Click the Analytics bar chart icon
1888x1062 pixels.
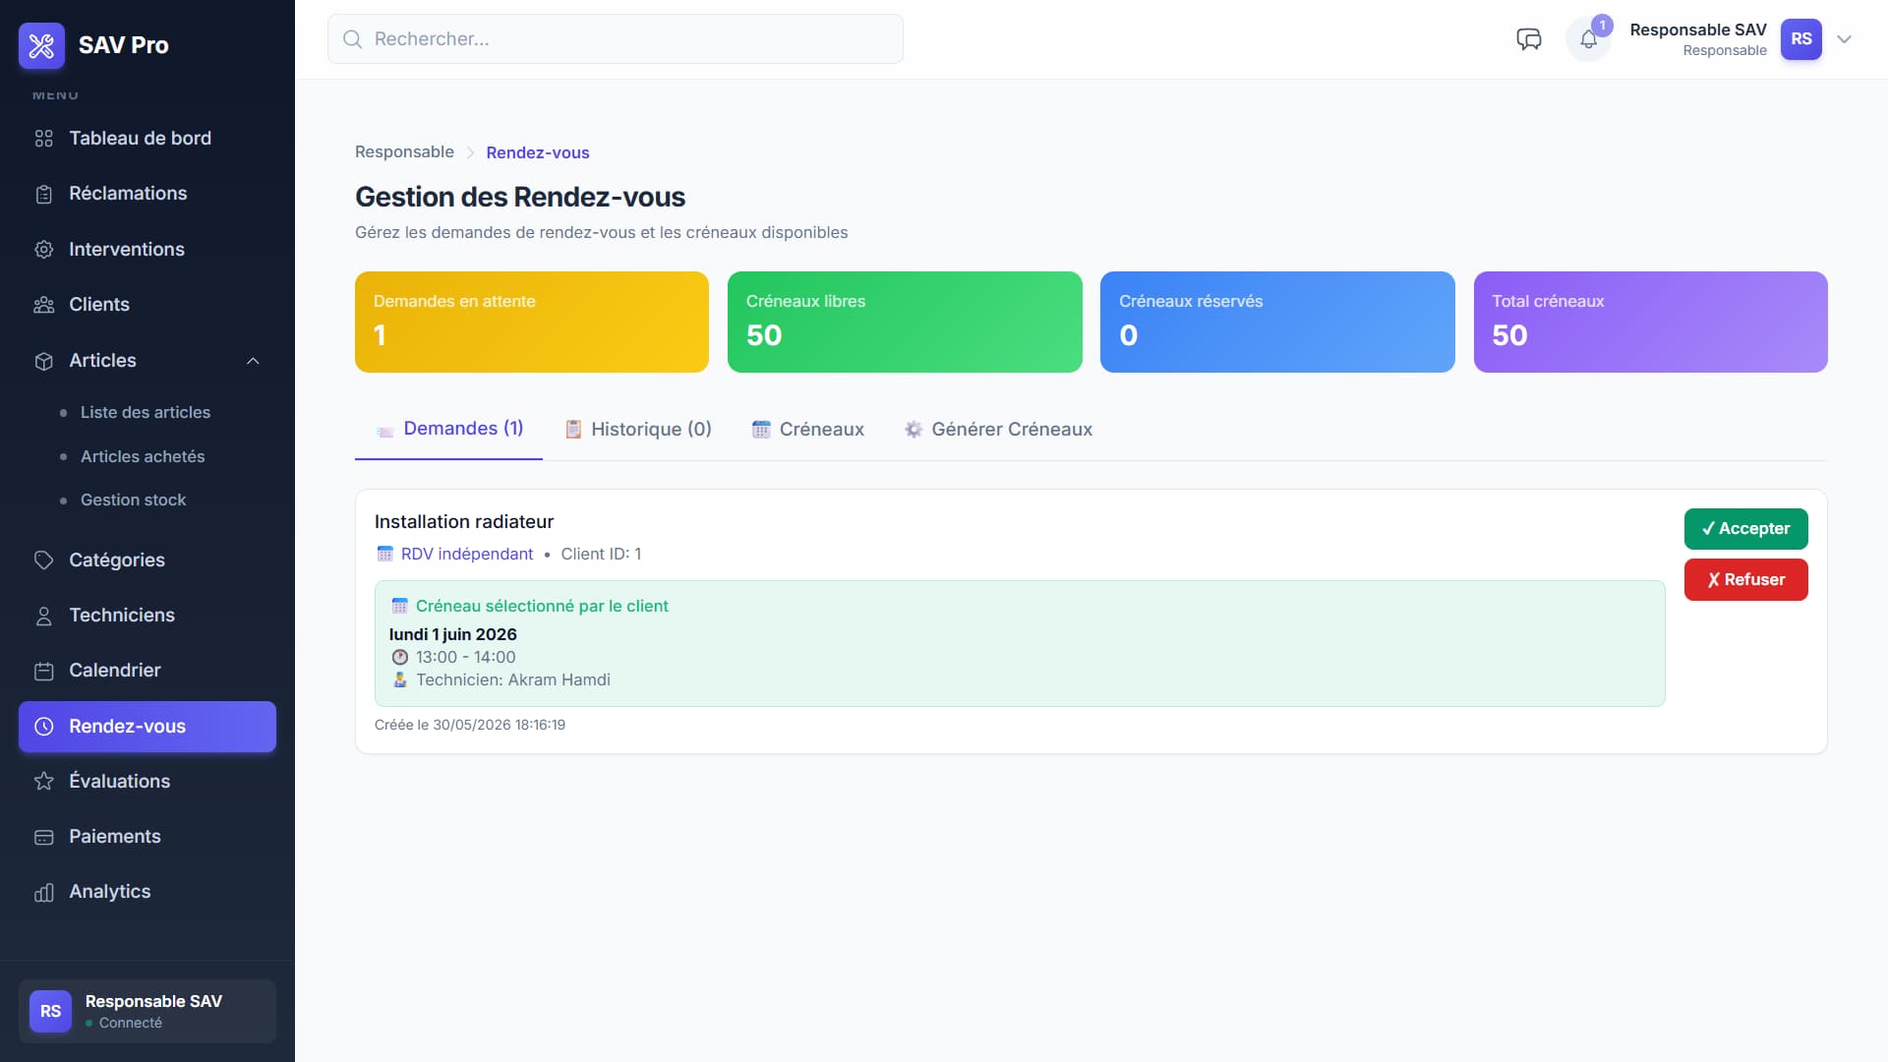43,893
